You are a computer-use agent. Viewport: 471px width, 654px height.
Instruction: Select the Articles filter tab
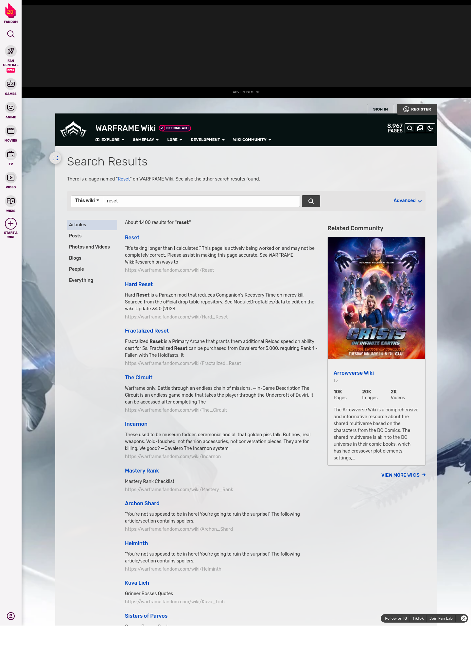tap(92, 225)
